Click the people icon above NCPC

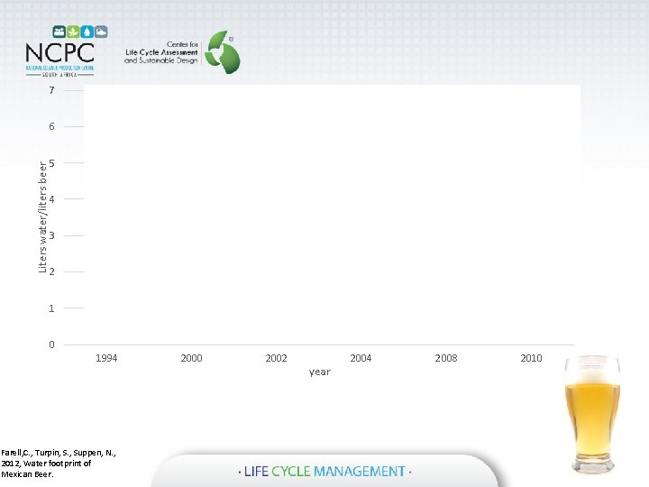[59, 32]
